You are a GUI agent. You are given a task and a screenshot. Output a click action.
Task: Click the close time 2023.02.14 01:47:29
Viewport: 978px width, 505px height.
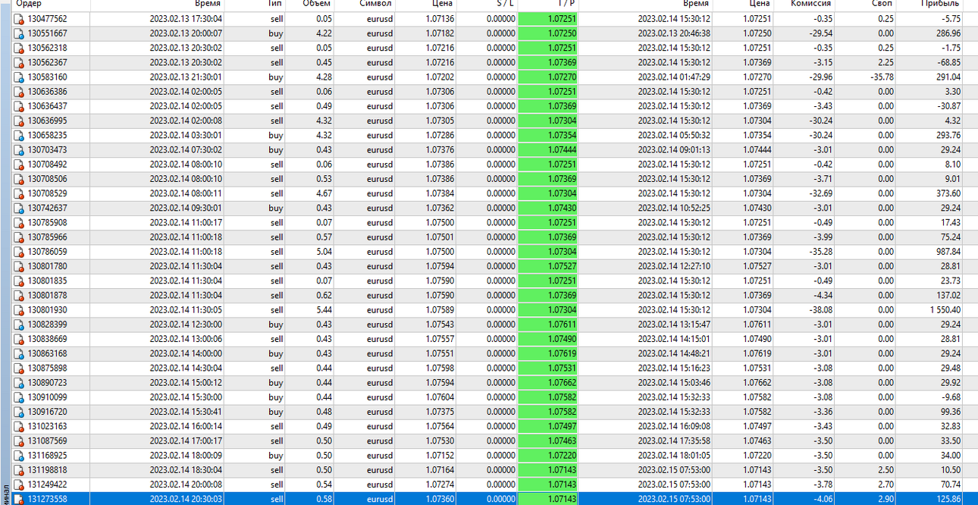[x=674, y=77]
